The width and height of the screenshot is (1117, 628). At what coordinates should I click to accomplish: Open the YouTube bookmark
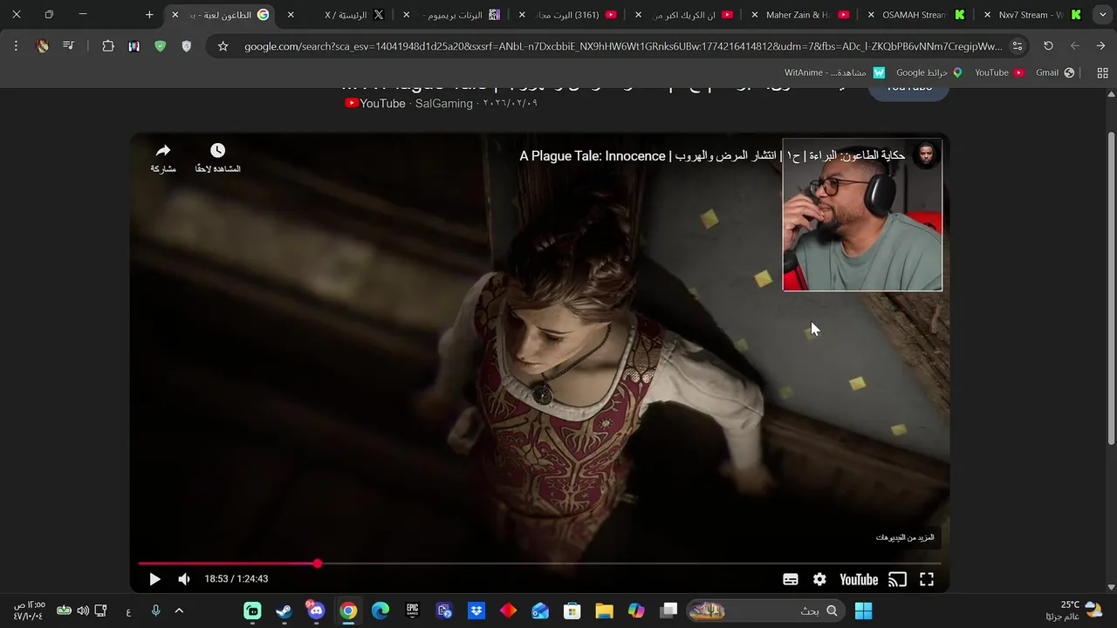[x=999, y=73]
